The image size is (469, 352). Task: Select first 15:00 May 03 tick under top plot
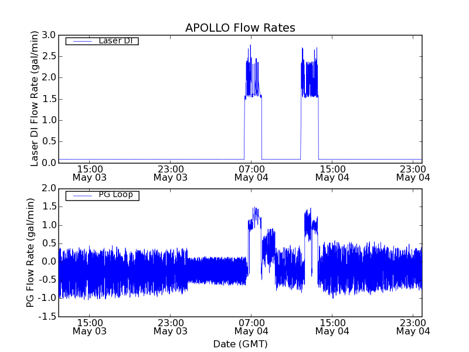pos(89,172)
